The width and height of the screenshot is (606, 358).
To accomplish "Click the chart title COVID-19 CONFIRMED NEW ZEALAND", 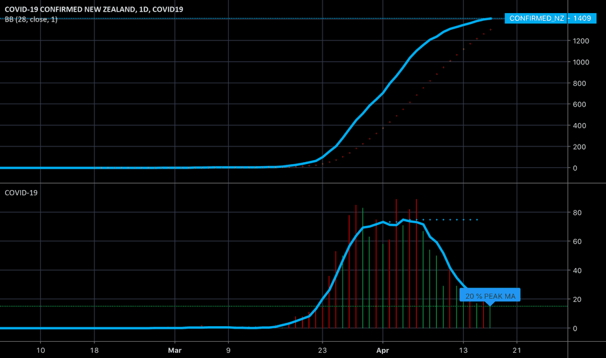I will [94, 9].
